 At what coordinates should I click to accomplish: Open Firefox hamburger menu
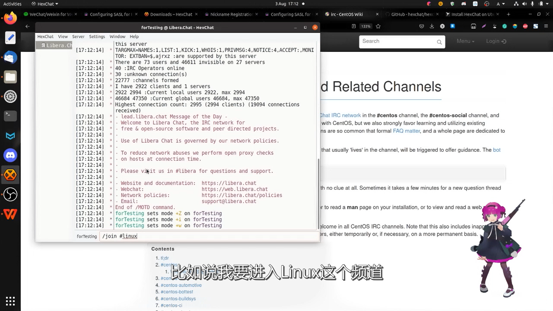[x=546, y=26]
